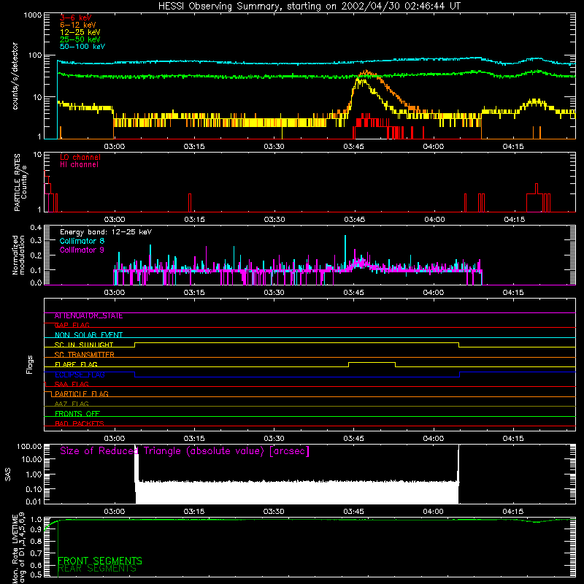Click the Mon. Rate LIVETIME axis label

click(x=18, y=548)
